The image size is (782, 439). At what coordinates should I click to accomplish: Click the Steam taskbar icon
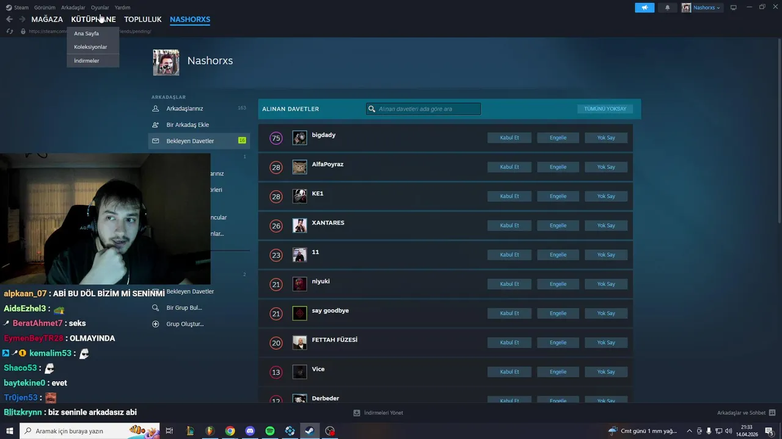310,431
